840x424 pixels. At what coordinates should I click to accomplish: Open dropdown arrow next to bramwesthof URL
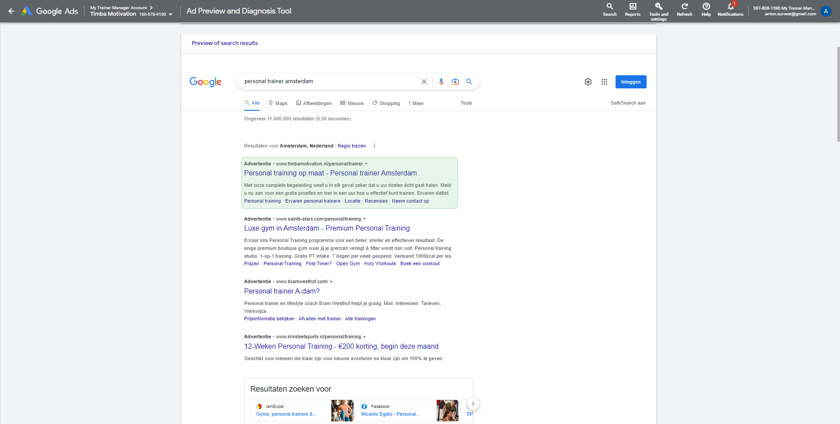click(x=331, y=282)
